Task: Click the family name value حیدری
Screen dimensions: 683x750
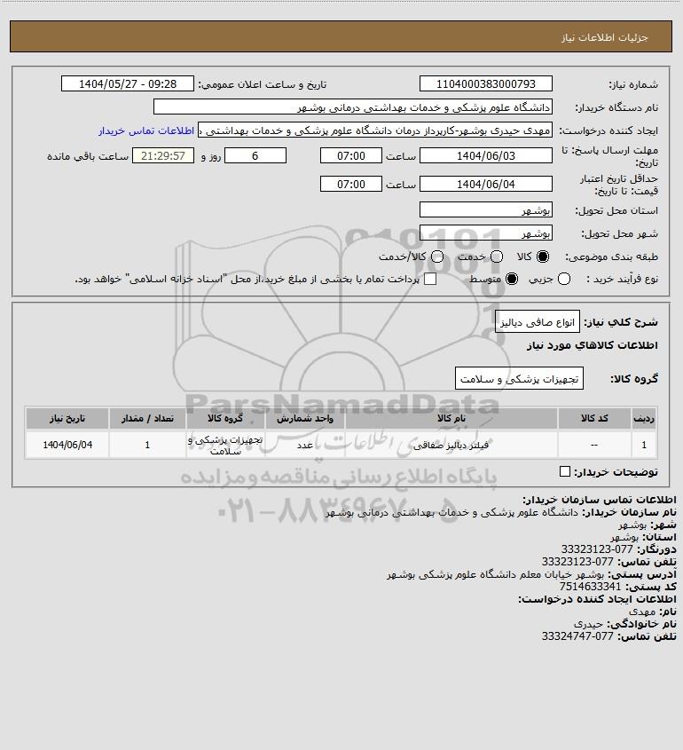Action: coord(588,624)
